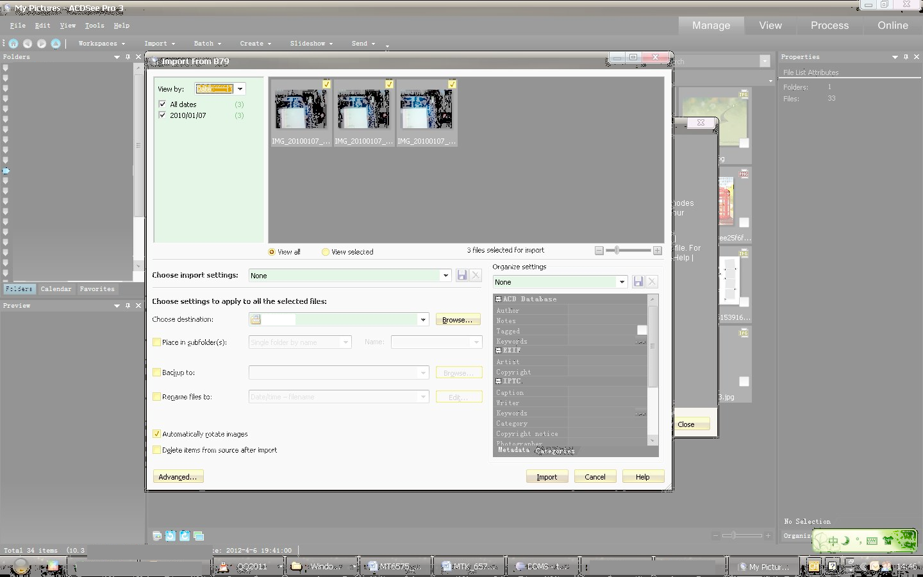Screen dimensions: 923x577
Task: Open the Tools menu
Action: point(94,26)
